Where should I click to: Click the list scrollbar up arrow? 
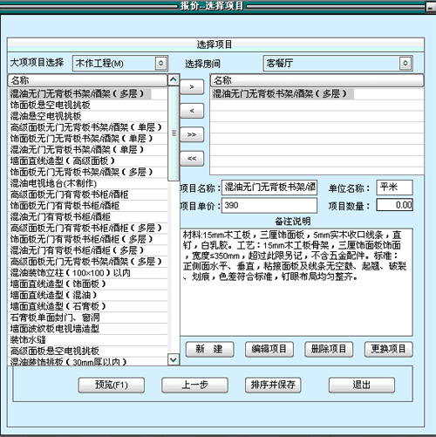coord(174,79)
